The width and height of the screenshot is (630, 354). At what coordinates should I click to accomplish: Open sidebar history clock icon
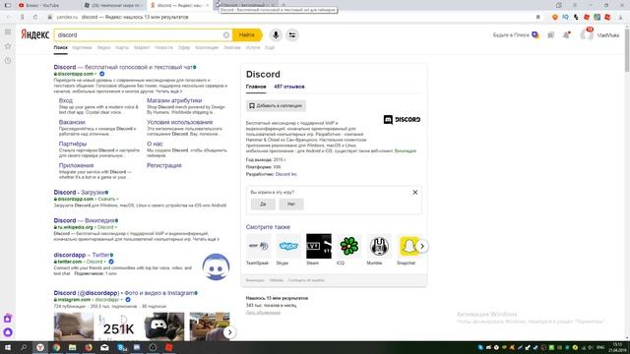pyautogui.click(x=8, y=61)
